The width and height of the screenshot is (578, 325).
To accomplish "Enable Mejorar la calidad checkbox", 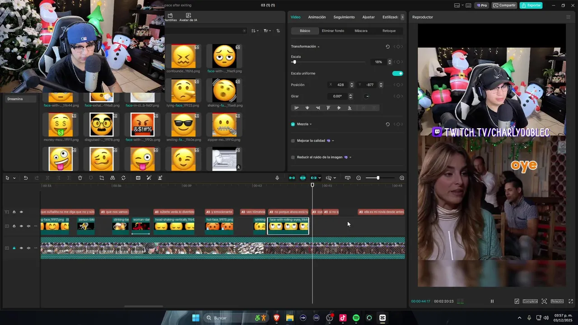I will click(x=293, y=141).
